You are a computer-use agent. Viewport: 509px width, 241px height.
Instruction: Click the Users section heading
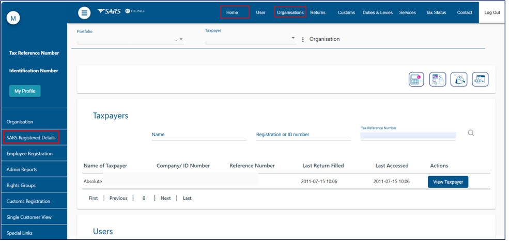pyautogui.click(x=103, y=232)
